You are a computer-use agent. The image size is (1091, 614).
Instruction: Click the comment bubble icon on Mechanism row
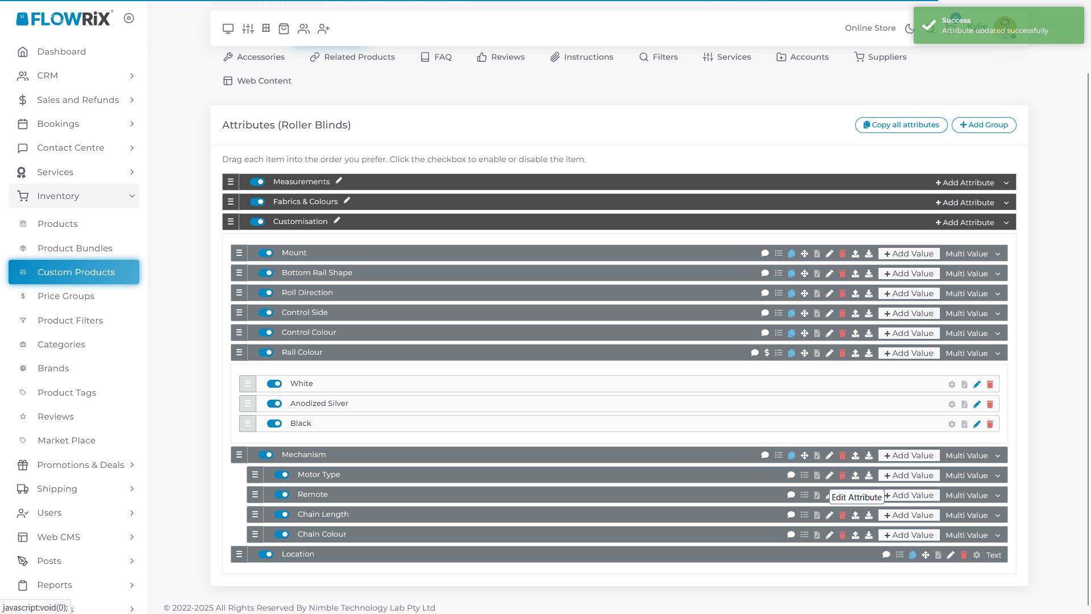pos(765,455)
